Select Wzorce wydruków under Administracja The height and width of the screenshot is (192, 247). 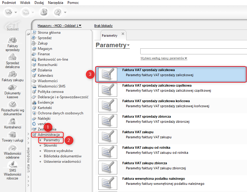58,151
